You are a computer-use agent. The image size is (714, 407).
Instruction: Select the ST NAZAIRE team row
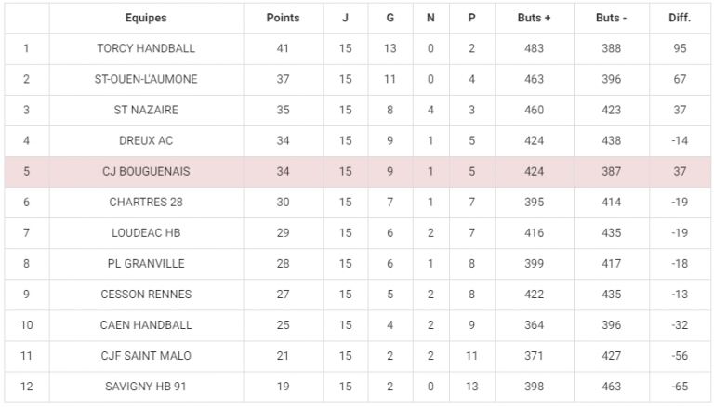pyautogui.click(x=357, y=110)
